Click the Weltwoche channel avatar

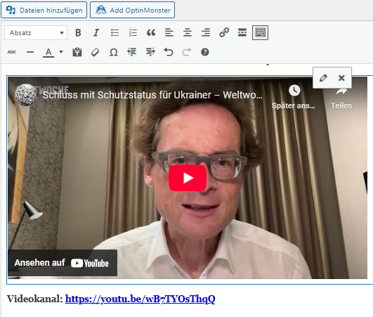[26, 95]
